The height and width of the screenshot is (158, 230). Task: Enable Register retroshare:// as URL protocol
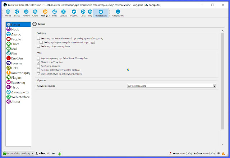pos(38,70)
